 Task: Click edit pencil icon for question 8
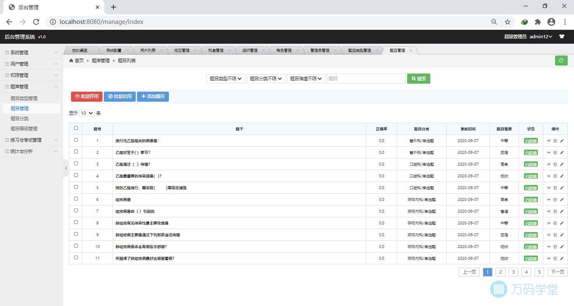click(562, 223)
